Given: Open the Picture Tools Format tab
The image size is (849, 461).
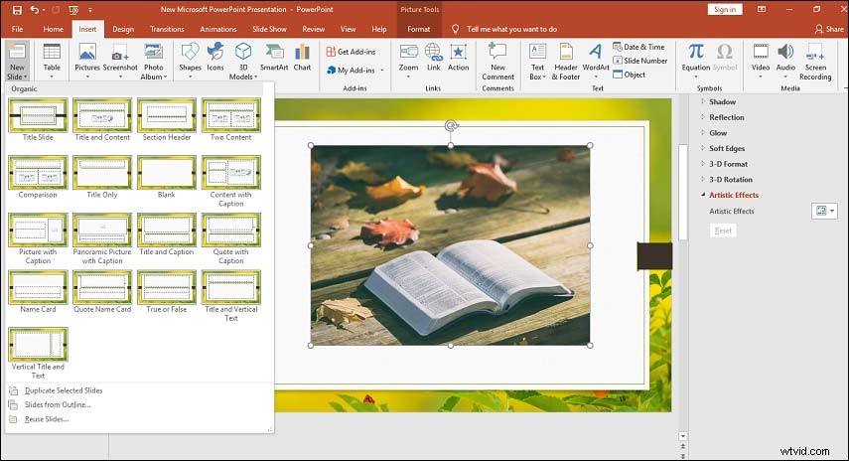Looking at the screenshot, I should click(419, 29).
